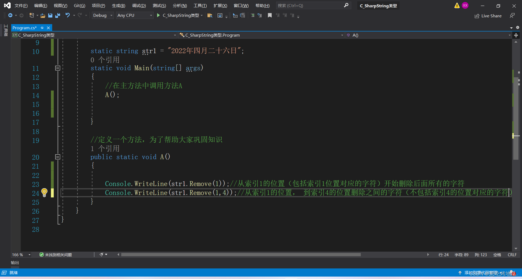Viewport: 522px width, 279px height.
Task: Click the vertical scrollbar thumb
Action: [x=516, y=118]
